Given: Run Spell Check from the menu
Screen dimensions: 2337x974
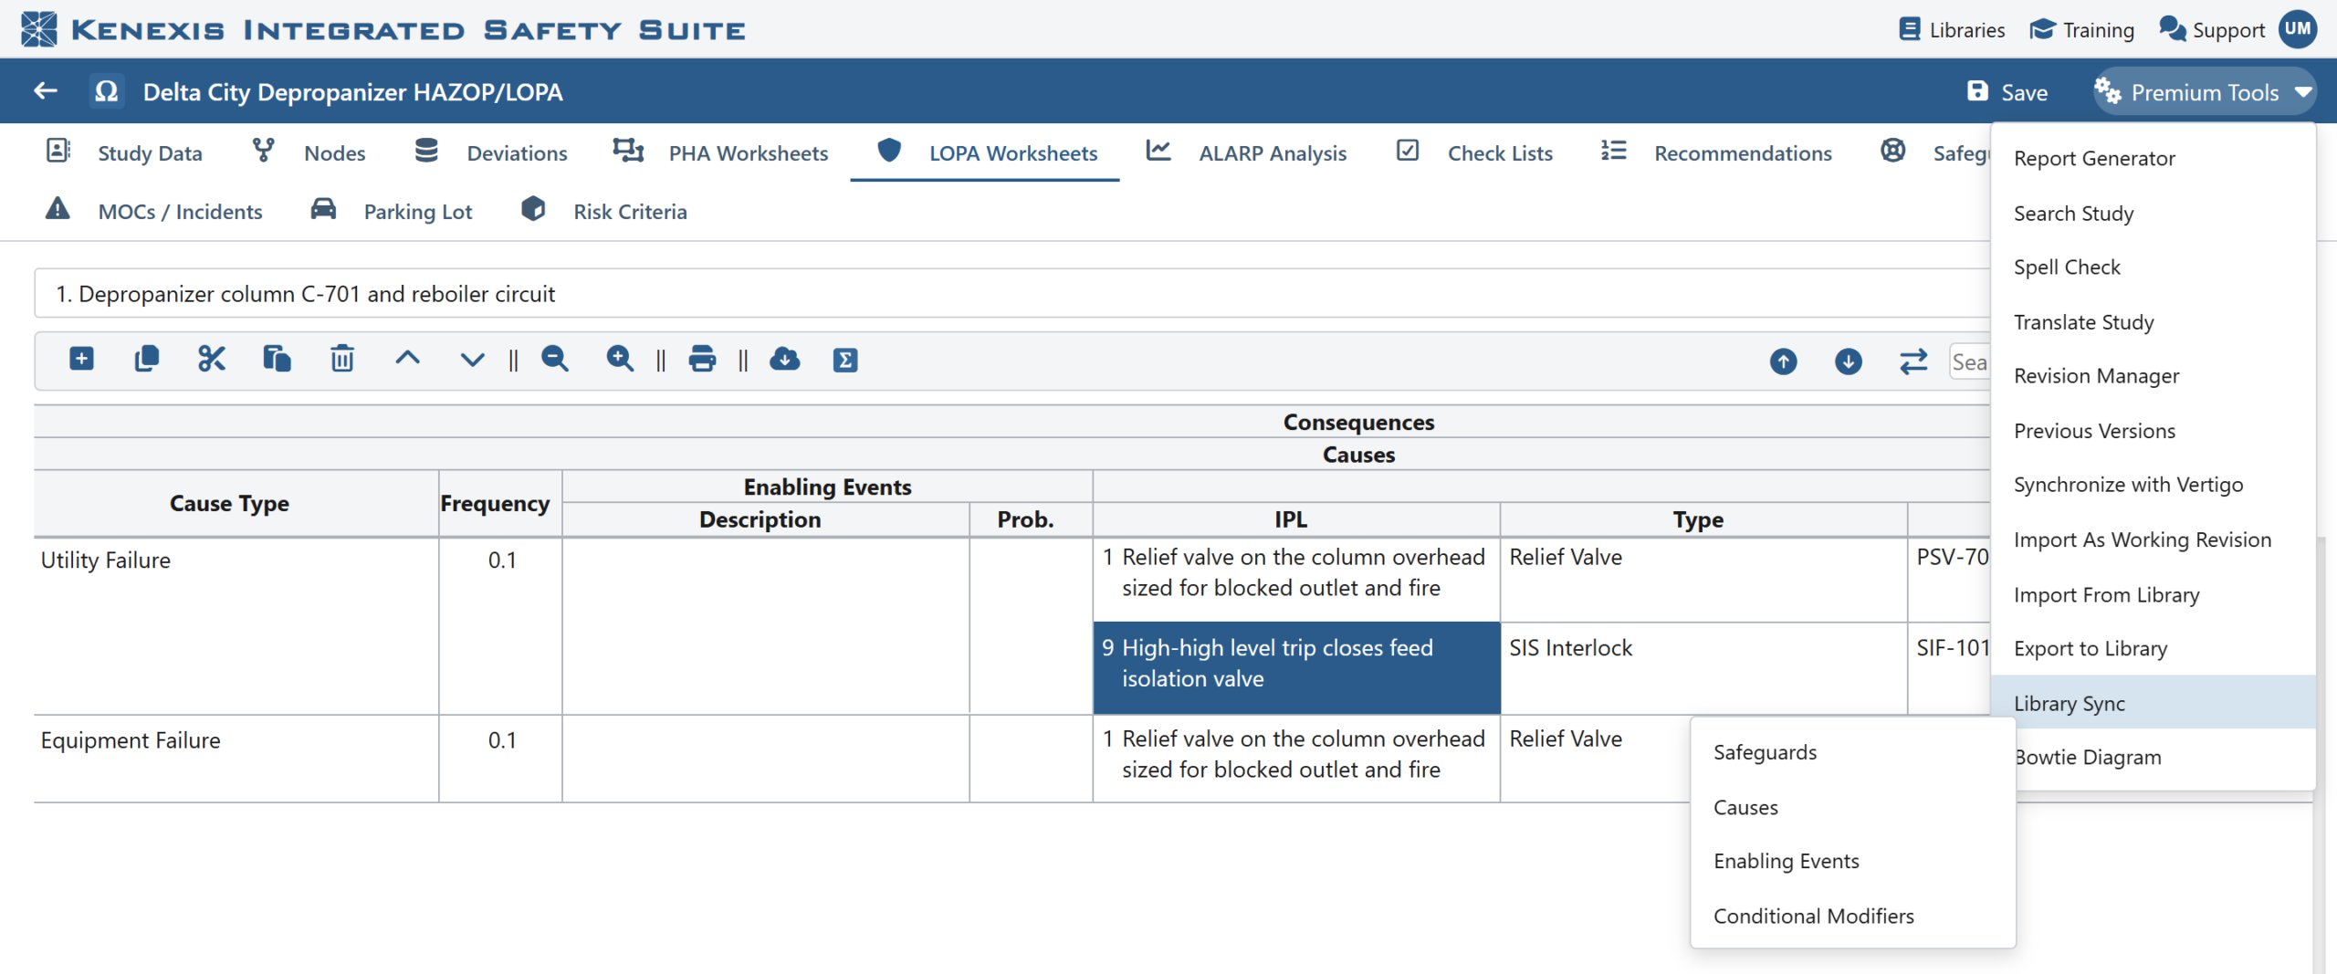Looking at the screenshot, I should pyautogui.click(x=2154, y=267).
